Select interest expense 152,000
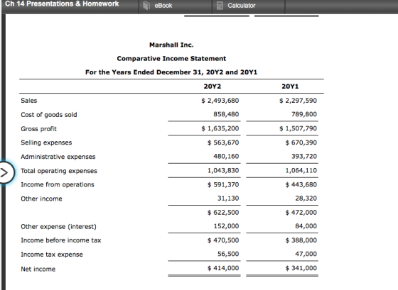Image resolution: width=398 pixels, height=290 pixels. (x=226, y=226)
